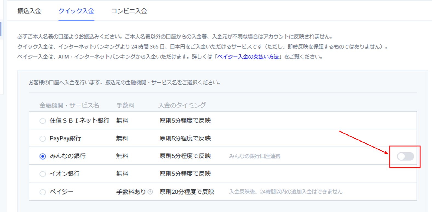Choose the イオン銀行 radio button
This screenshot has width=432, height=212.
(42, 174)
